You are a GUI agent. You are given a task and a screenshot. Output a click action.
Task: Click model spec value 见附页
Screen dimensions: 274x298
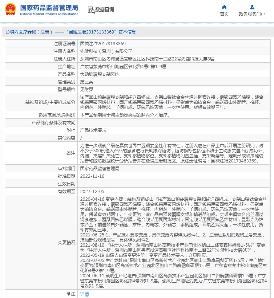pyautogui.click(x=86, y=90)
